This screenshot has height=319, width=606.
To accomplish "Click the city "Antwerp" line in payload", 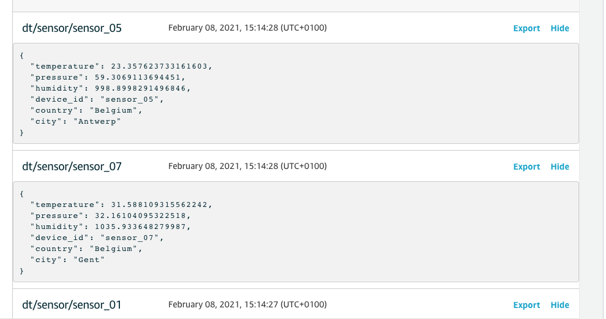I will click(77, 121).
